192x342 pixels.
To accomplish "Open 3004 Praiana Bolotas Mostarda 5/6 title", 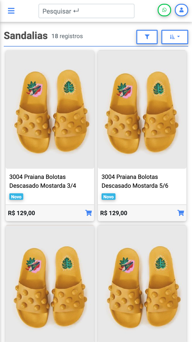I will [135, 181].
